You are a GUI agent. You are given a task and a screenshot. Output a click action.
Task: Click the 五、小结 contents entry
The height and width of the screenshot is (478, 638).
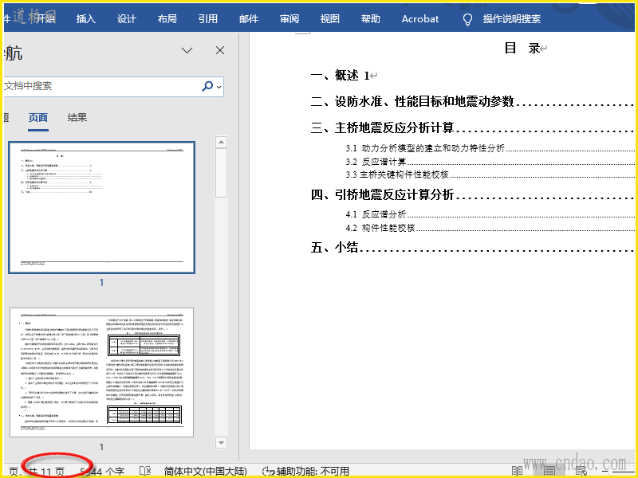pyautogui.click(x=473, y=248)
